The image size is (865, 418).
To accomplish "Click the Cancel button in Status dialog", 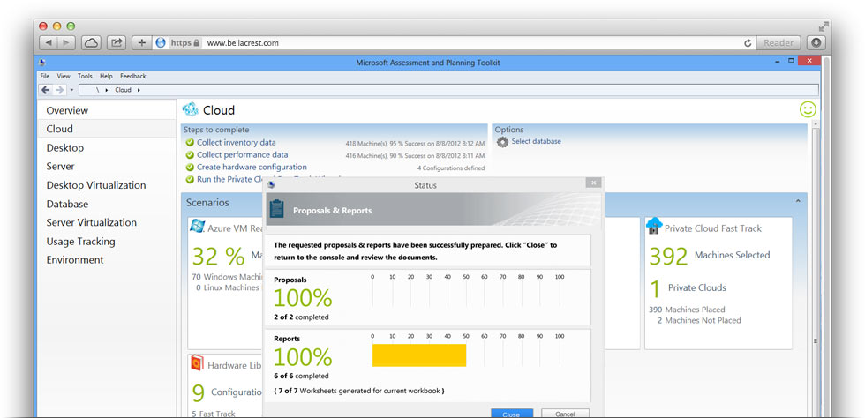I will (565, 414).
